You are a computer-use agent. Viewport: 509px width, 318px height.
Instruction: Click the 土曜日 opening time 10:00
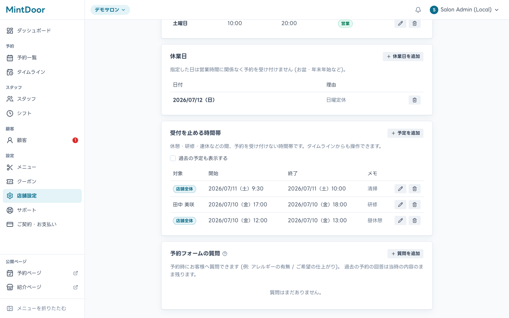click(x=235, y=23)
